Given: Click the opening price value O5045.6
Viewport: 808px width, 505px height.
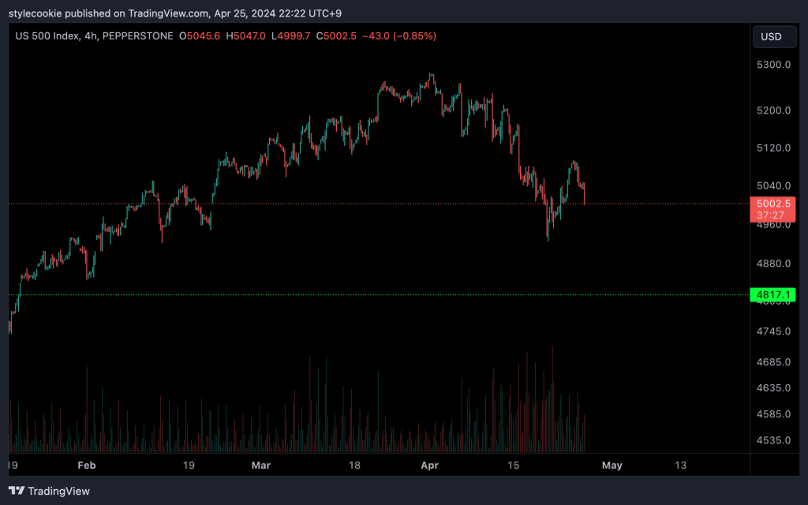Looking at the screenshot, I should (x=200, y=36).
